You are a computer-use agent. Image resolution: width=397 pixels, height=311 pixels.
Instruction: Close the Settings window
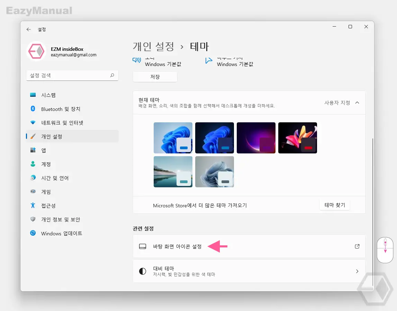(x=366, y=27)
